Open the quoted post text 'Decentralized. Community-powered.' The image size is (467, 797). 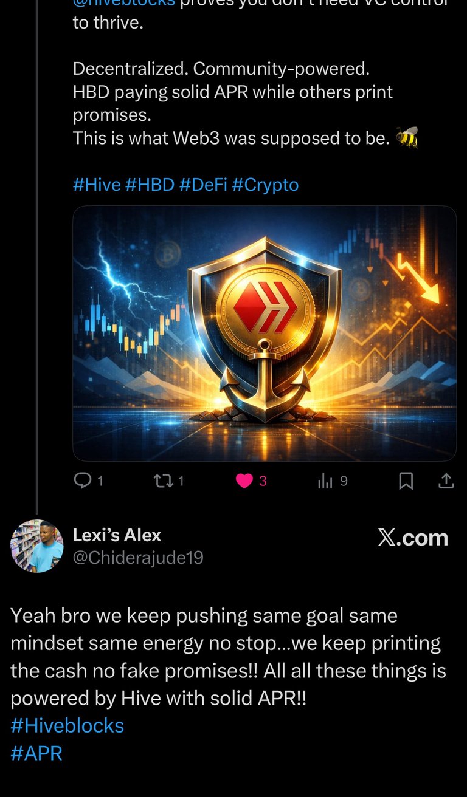(221, 69)
